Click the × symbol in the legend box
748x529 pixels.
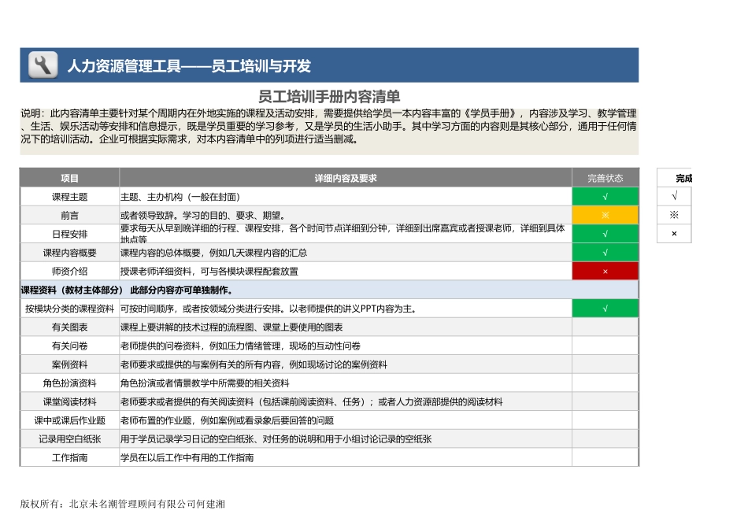tap(673, 233)
